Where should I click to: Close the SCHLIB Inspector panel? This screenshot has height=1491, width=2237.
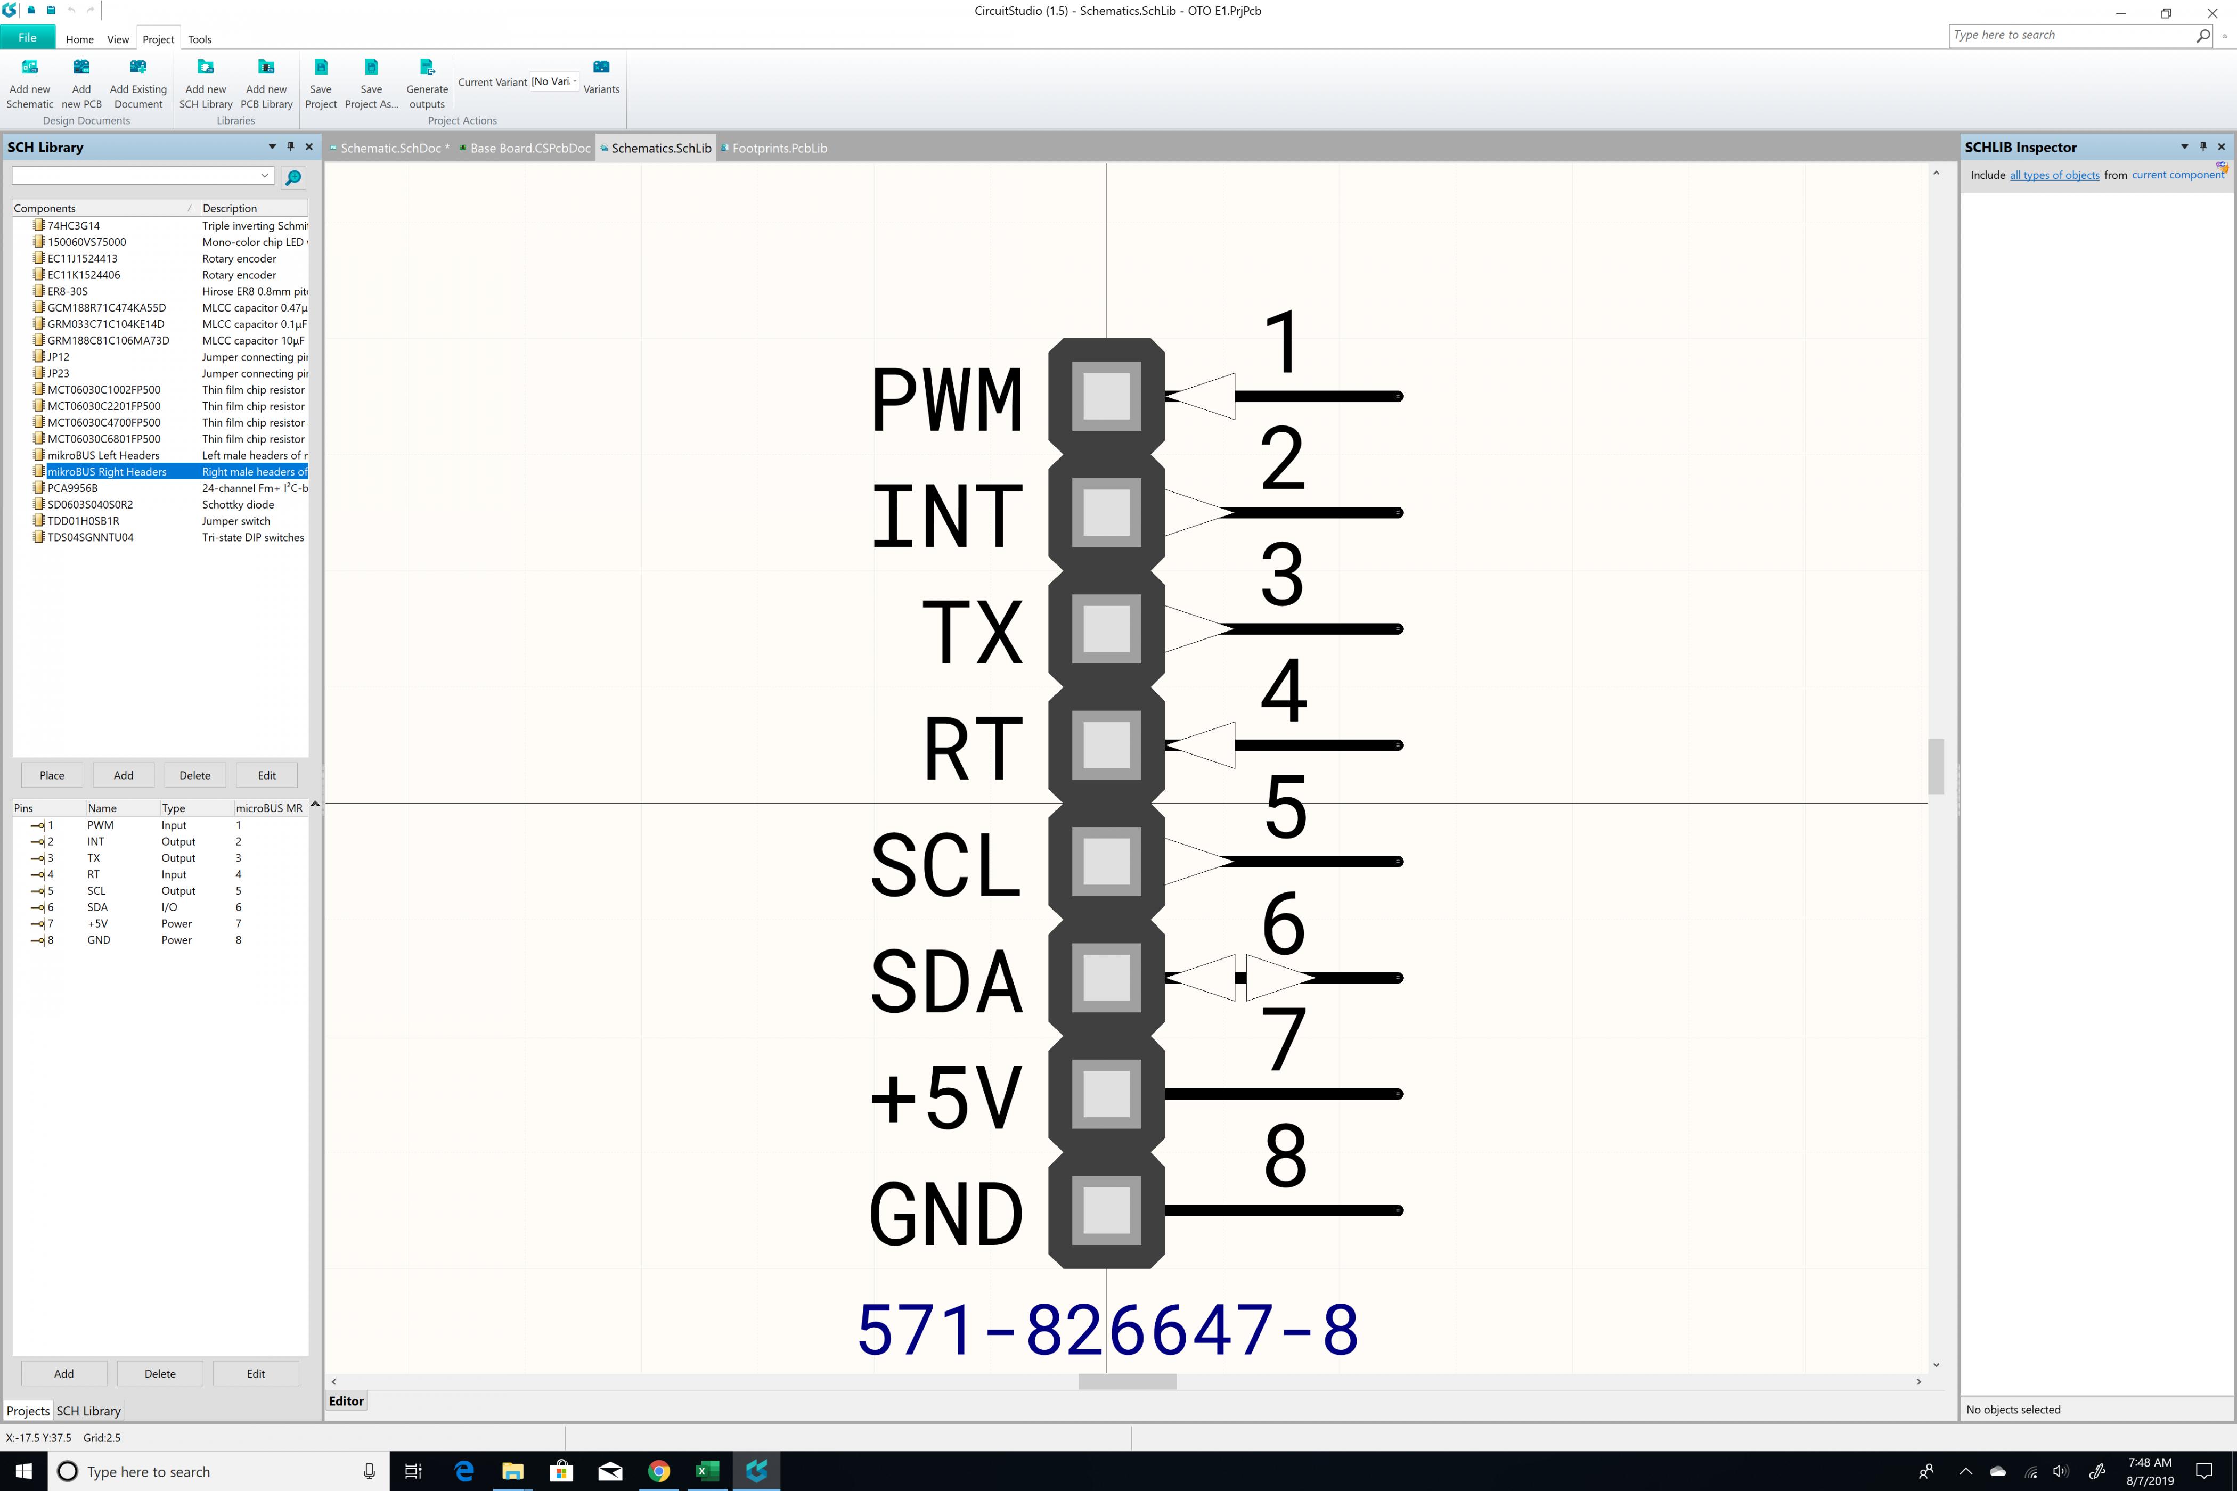tap(2222, 146)
